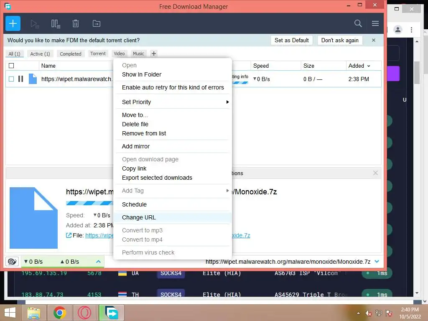
Task: Click the clock showing 2:40 PM
Action: click(410, 310)
